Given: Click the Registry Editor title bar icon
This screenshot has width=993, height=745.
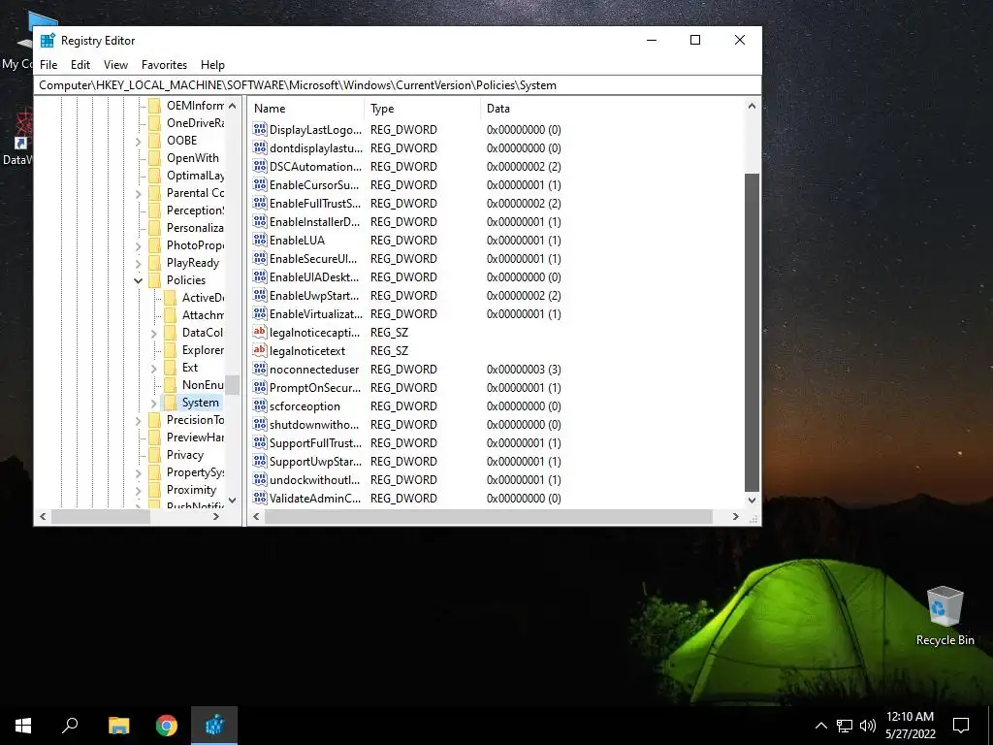Looking at the screenshot, I should (x=48, y=41).
